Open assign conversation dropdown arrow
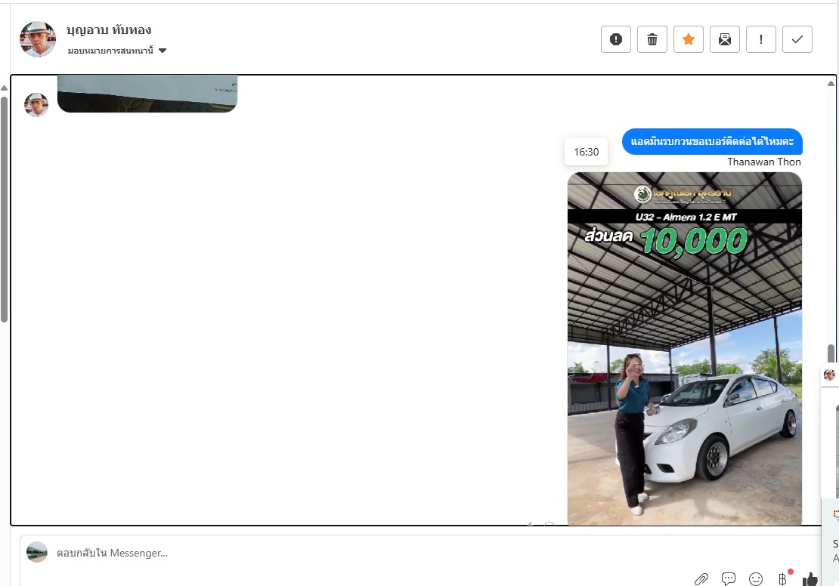839x586 pixels. pyautogui.click(x=163, y=51)
